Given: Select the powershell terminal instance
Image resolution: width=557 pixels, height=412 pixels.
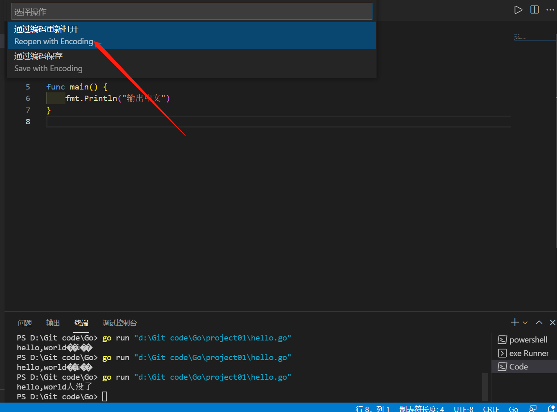Looking at the screenshot, I should 524,340.
